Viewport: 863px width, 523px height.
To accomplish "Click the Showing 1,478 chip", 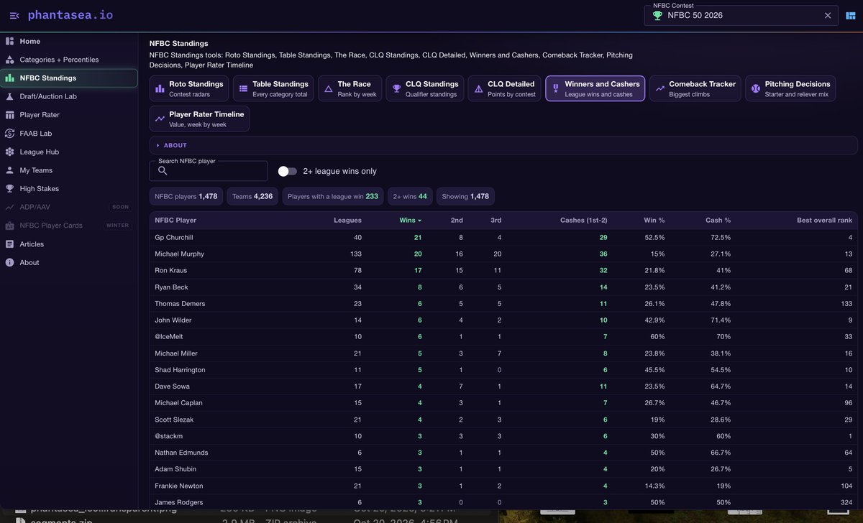I will click(x=465, y=196).
